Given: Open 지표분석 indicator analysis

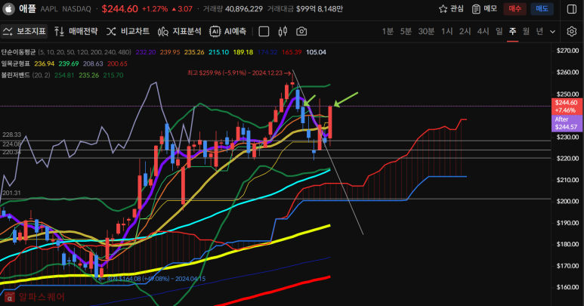Looking at the screenshot, I should click(180, 32).
